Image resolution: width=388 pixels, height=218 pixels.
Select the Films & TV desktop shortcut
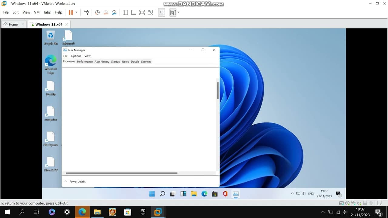click(x=51, y=164)
